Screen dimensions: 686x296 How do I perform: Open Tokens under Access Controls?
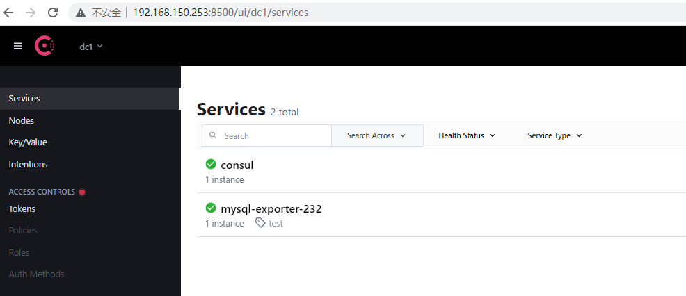coord(22,208)
